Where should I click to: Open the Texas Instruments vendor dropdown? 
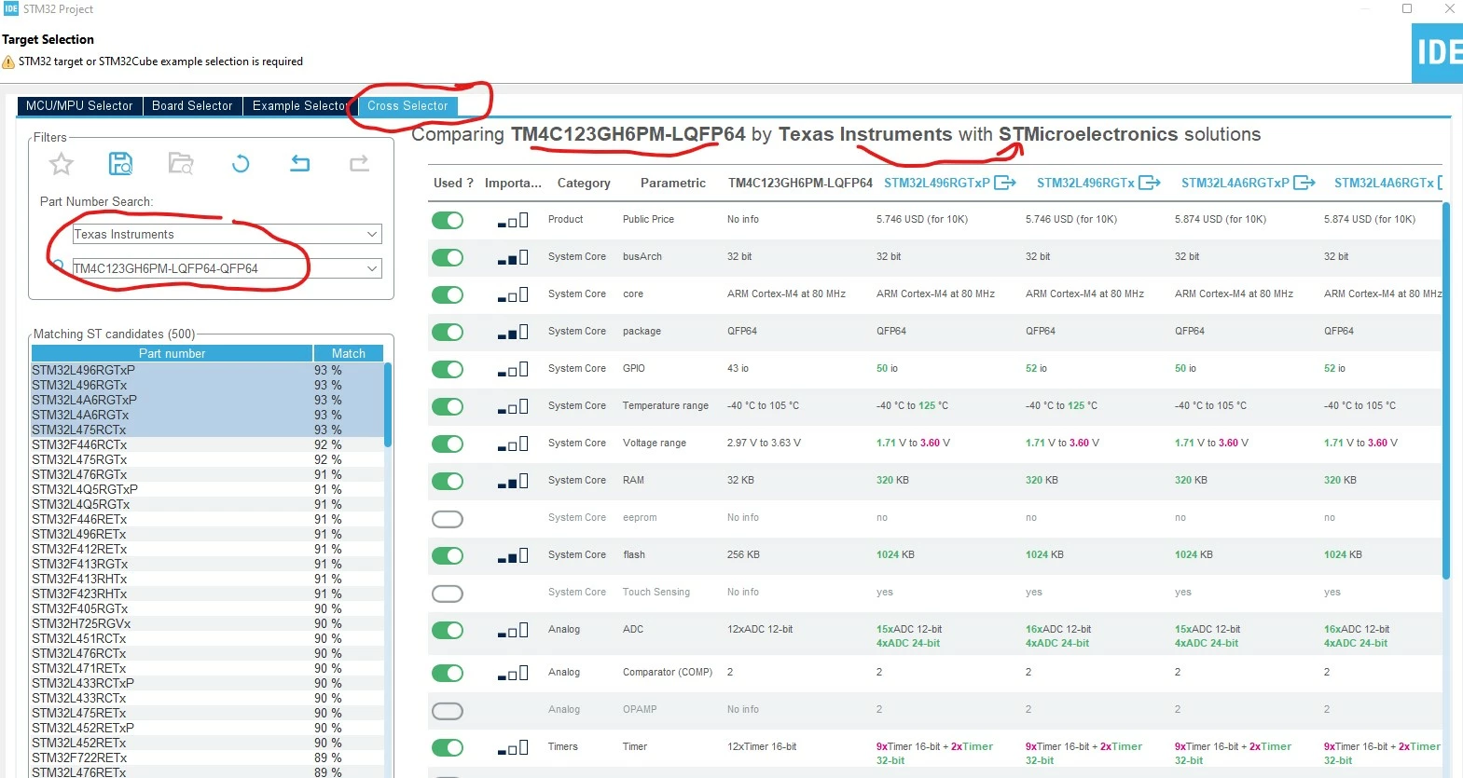tap(228, 234)
